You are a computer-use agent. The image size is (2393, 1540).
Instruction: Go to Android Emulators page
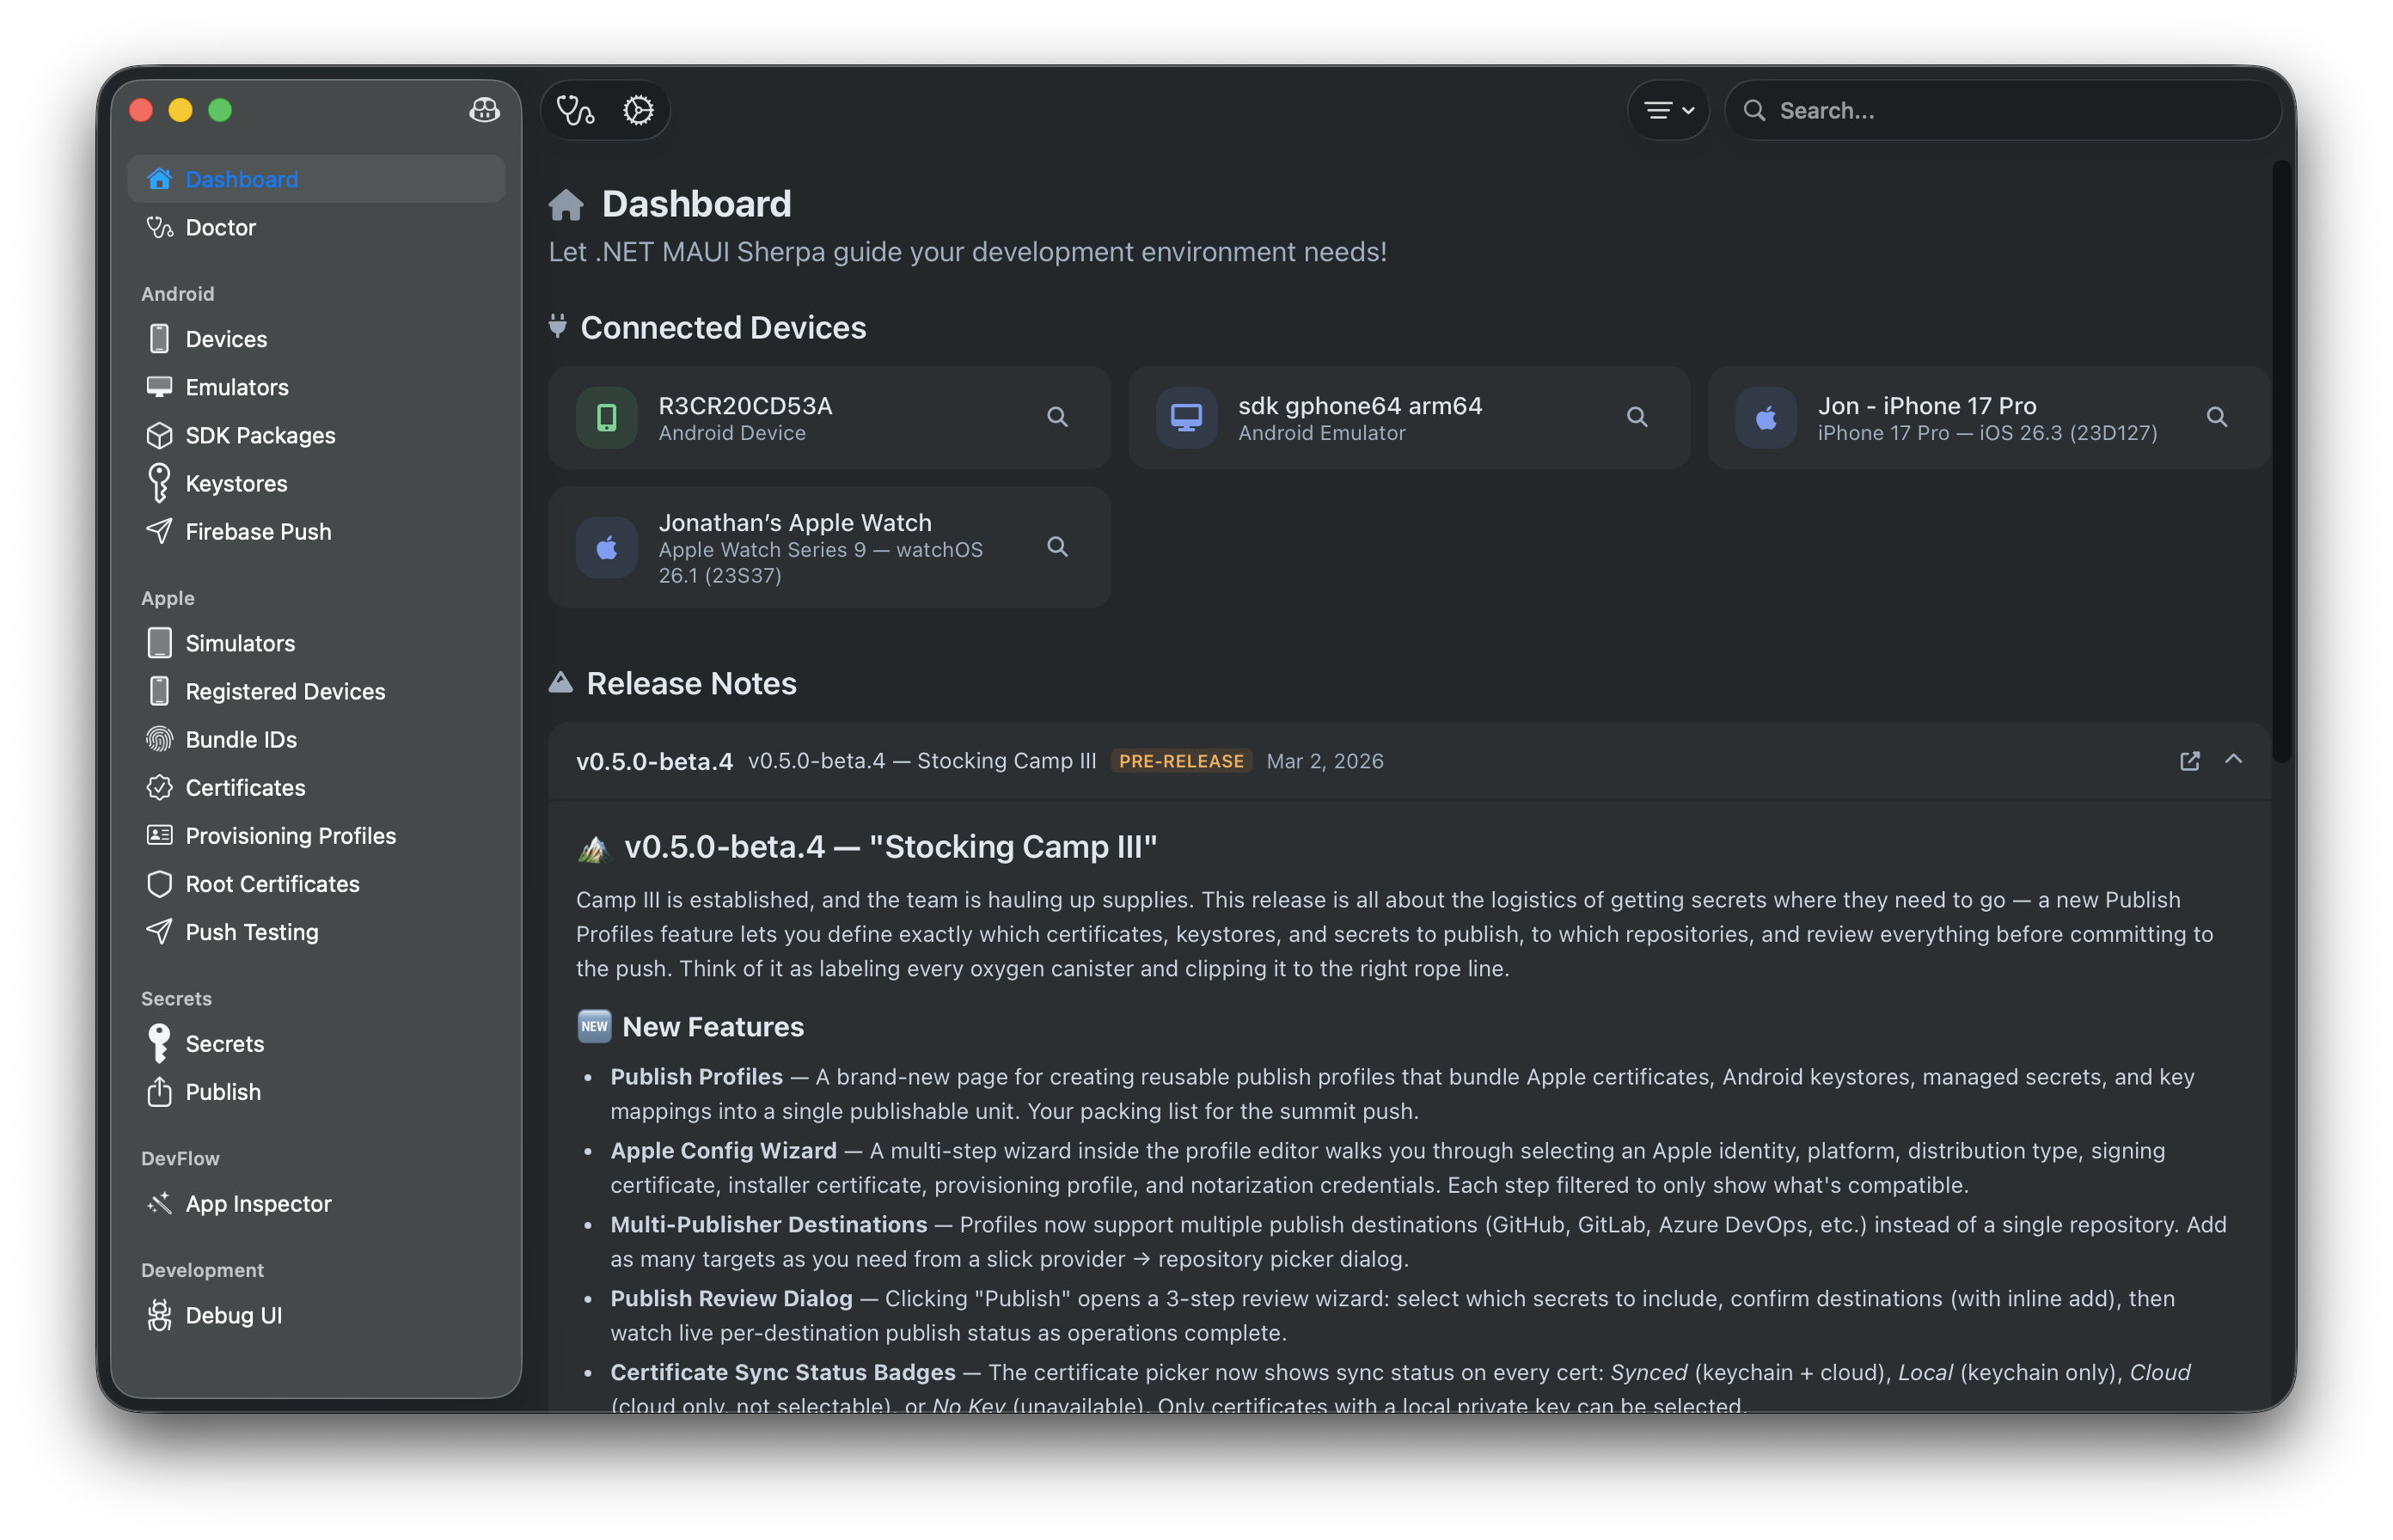[237, 387]
